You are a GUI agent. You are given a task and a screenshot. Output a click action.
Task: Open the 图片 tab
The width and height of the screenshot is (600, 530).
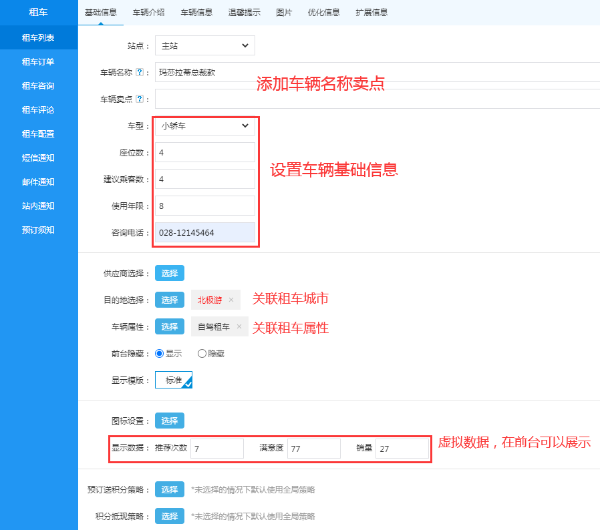[284, 12]
